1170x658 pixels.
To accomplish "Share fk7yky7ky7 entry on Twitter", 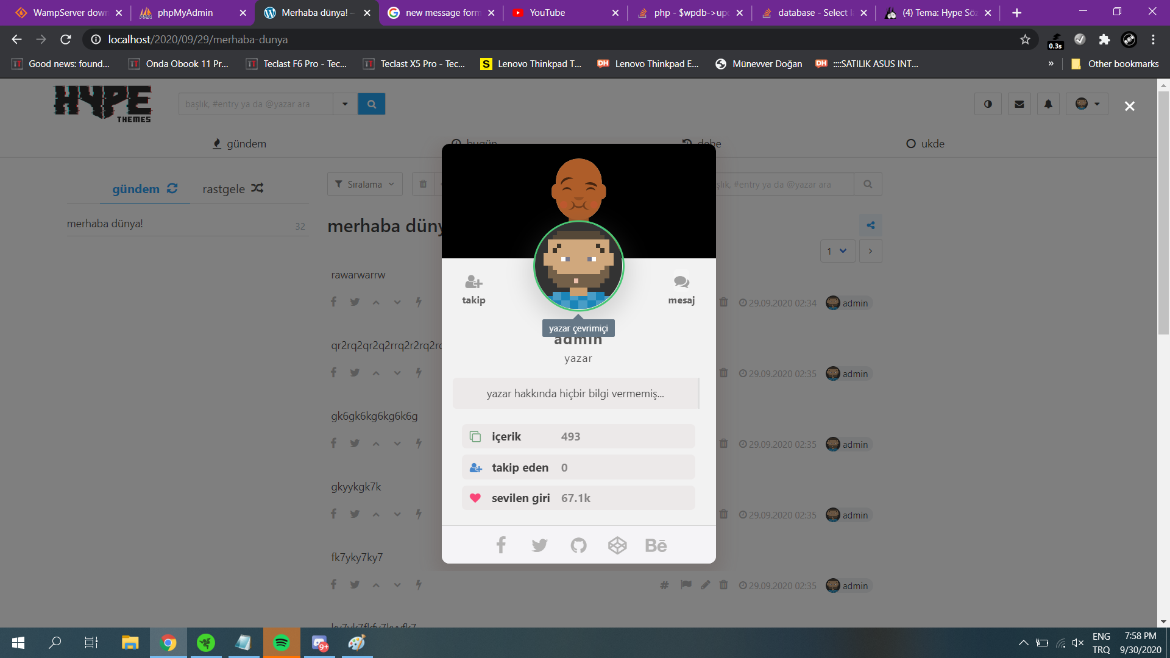I will point(355,585).
